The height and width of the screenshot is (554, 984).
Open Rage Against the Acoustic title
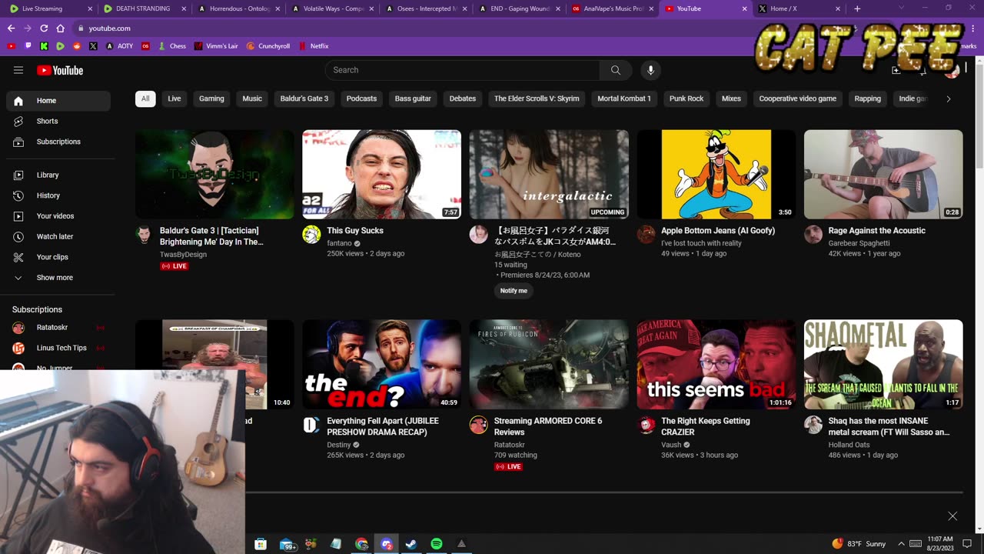tap(877, 231)
